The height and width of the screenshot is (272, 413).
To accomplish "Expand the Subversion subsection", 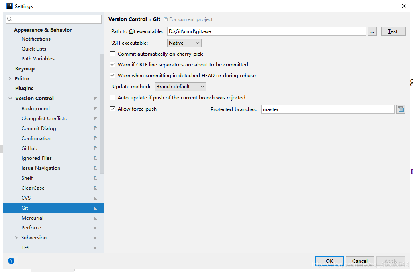I will 16,237.
